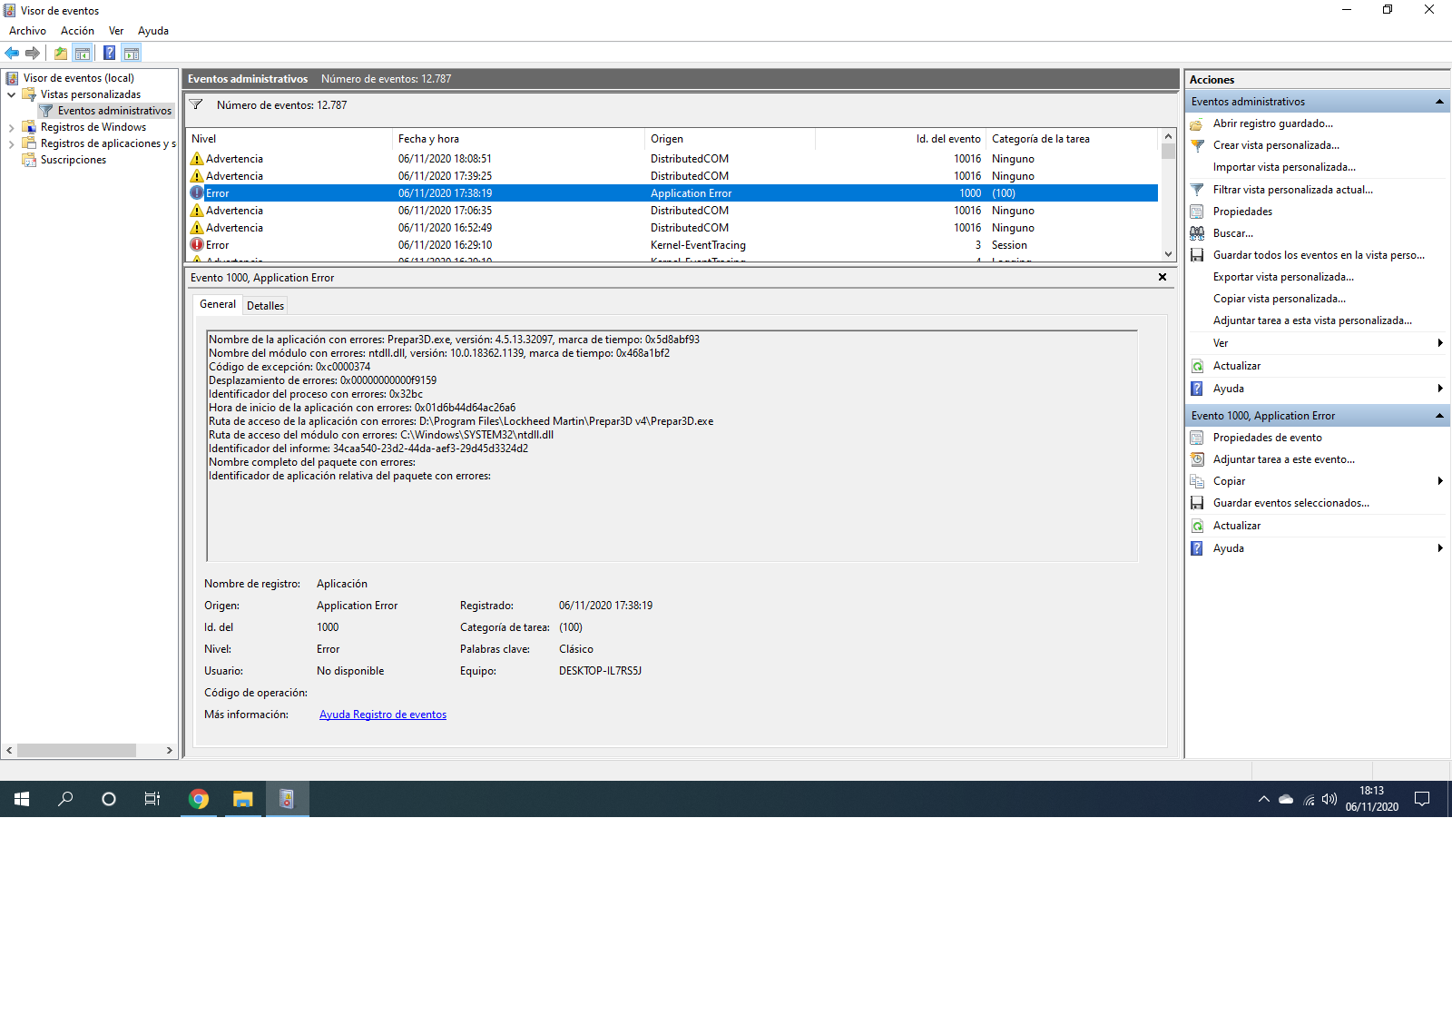This screenshot has height=1035, width=1452.
Task: Expand the Registros de aplicaciones y servicios node
Action: click(x=11, y=143)
